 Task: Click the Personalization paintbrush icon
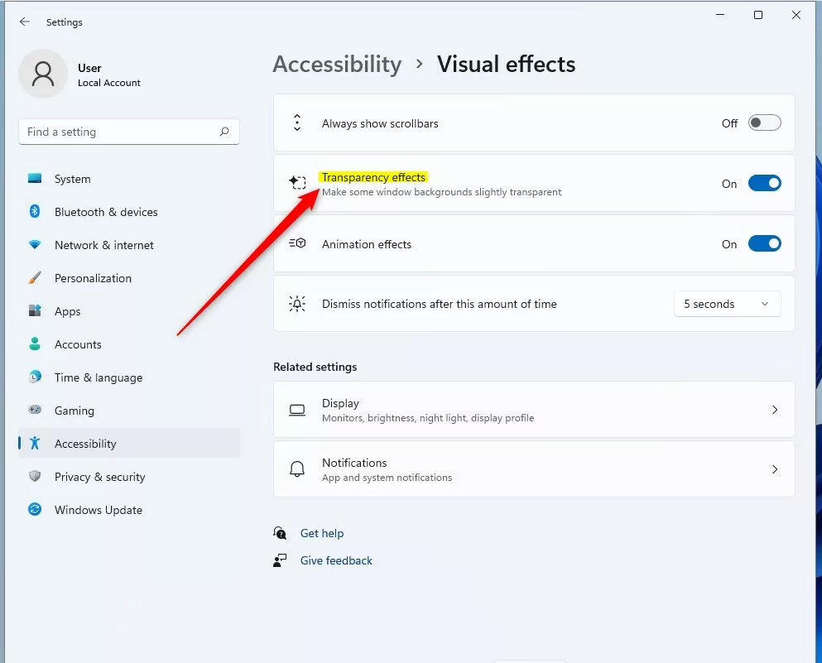[35, 277]
